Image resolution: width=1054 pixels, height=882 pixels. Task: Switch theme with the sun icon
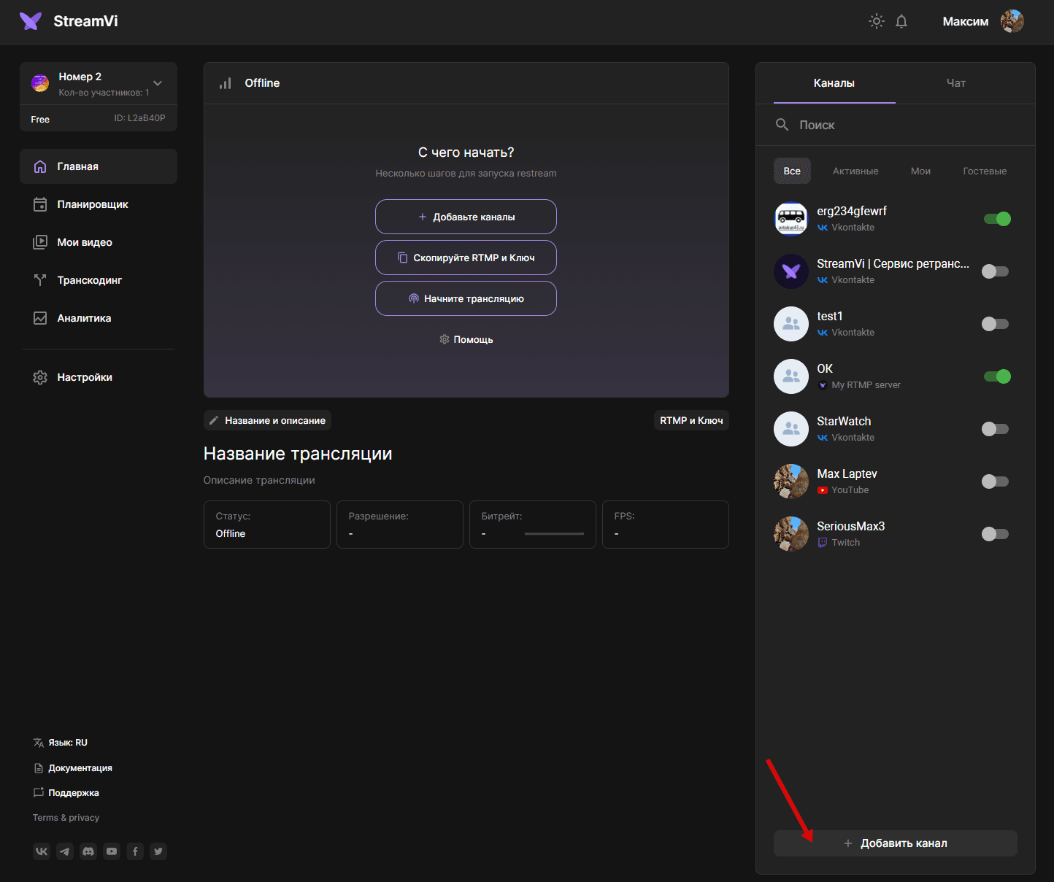click(877, 21)
